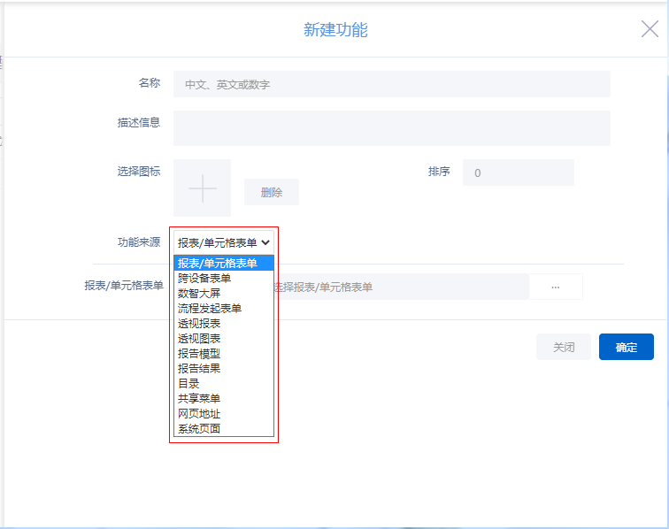The width and height of the screenshot is (669, 529).
Task: Click the ellipsis browse button for 报表/单元格表单
Action: click(556, 287)
